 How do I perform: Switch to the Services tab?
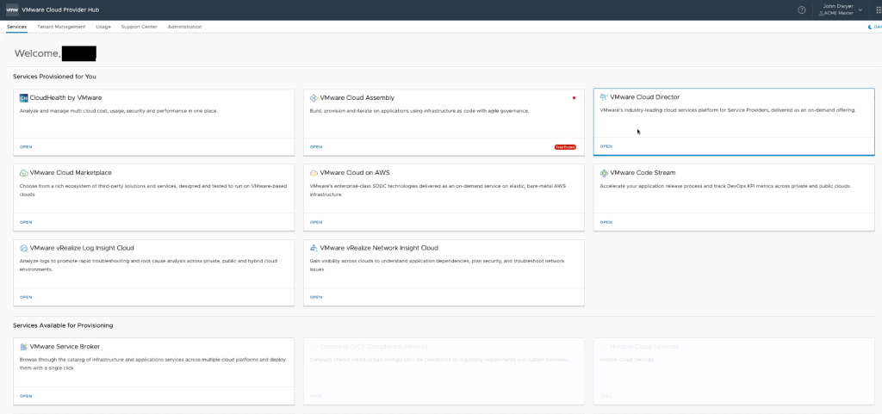pyautogui.click(x=17, y=27)
